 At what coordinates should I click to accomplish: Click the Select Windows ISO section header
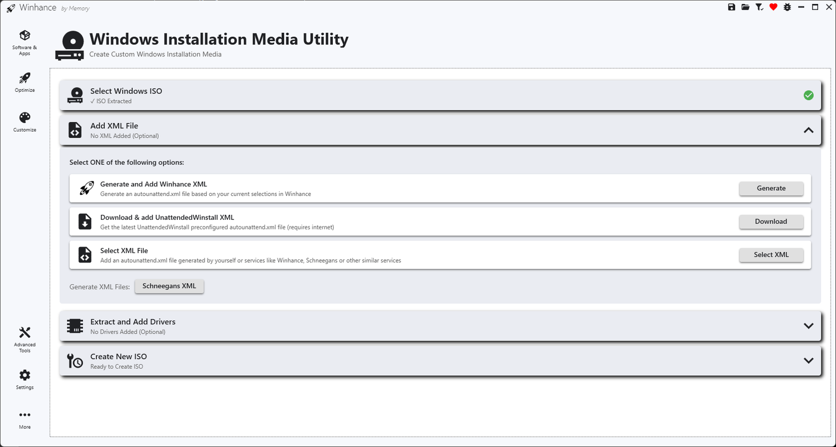tap(440, 95)
